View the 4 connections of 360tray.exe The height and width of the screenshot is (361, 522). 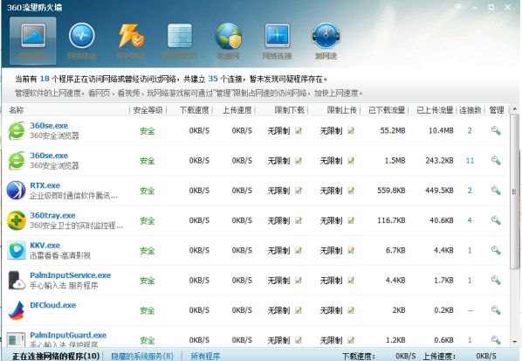pyautogui.click(x=470, y=220)
